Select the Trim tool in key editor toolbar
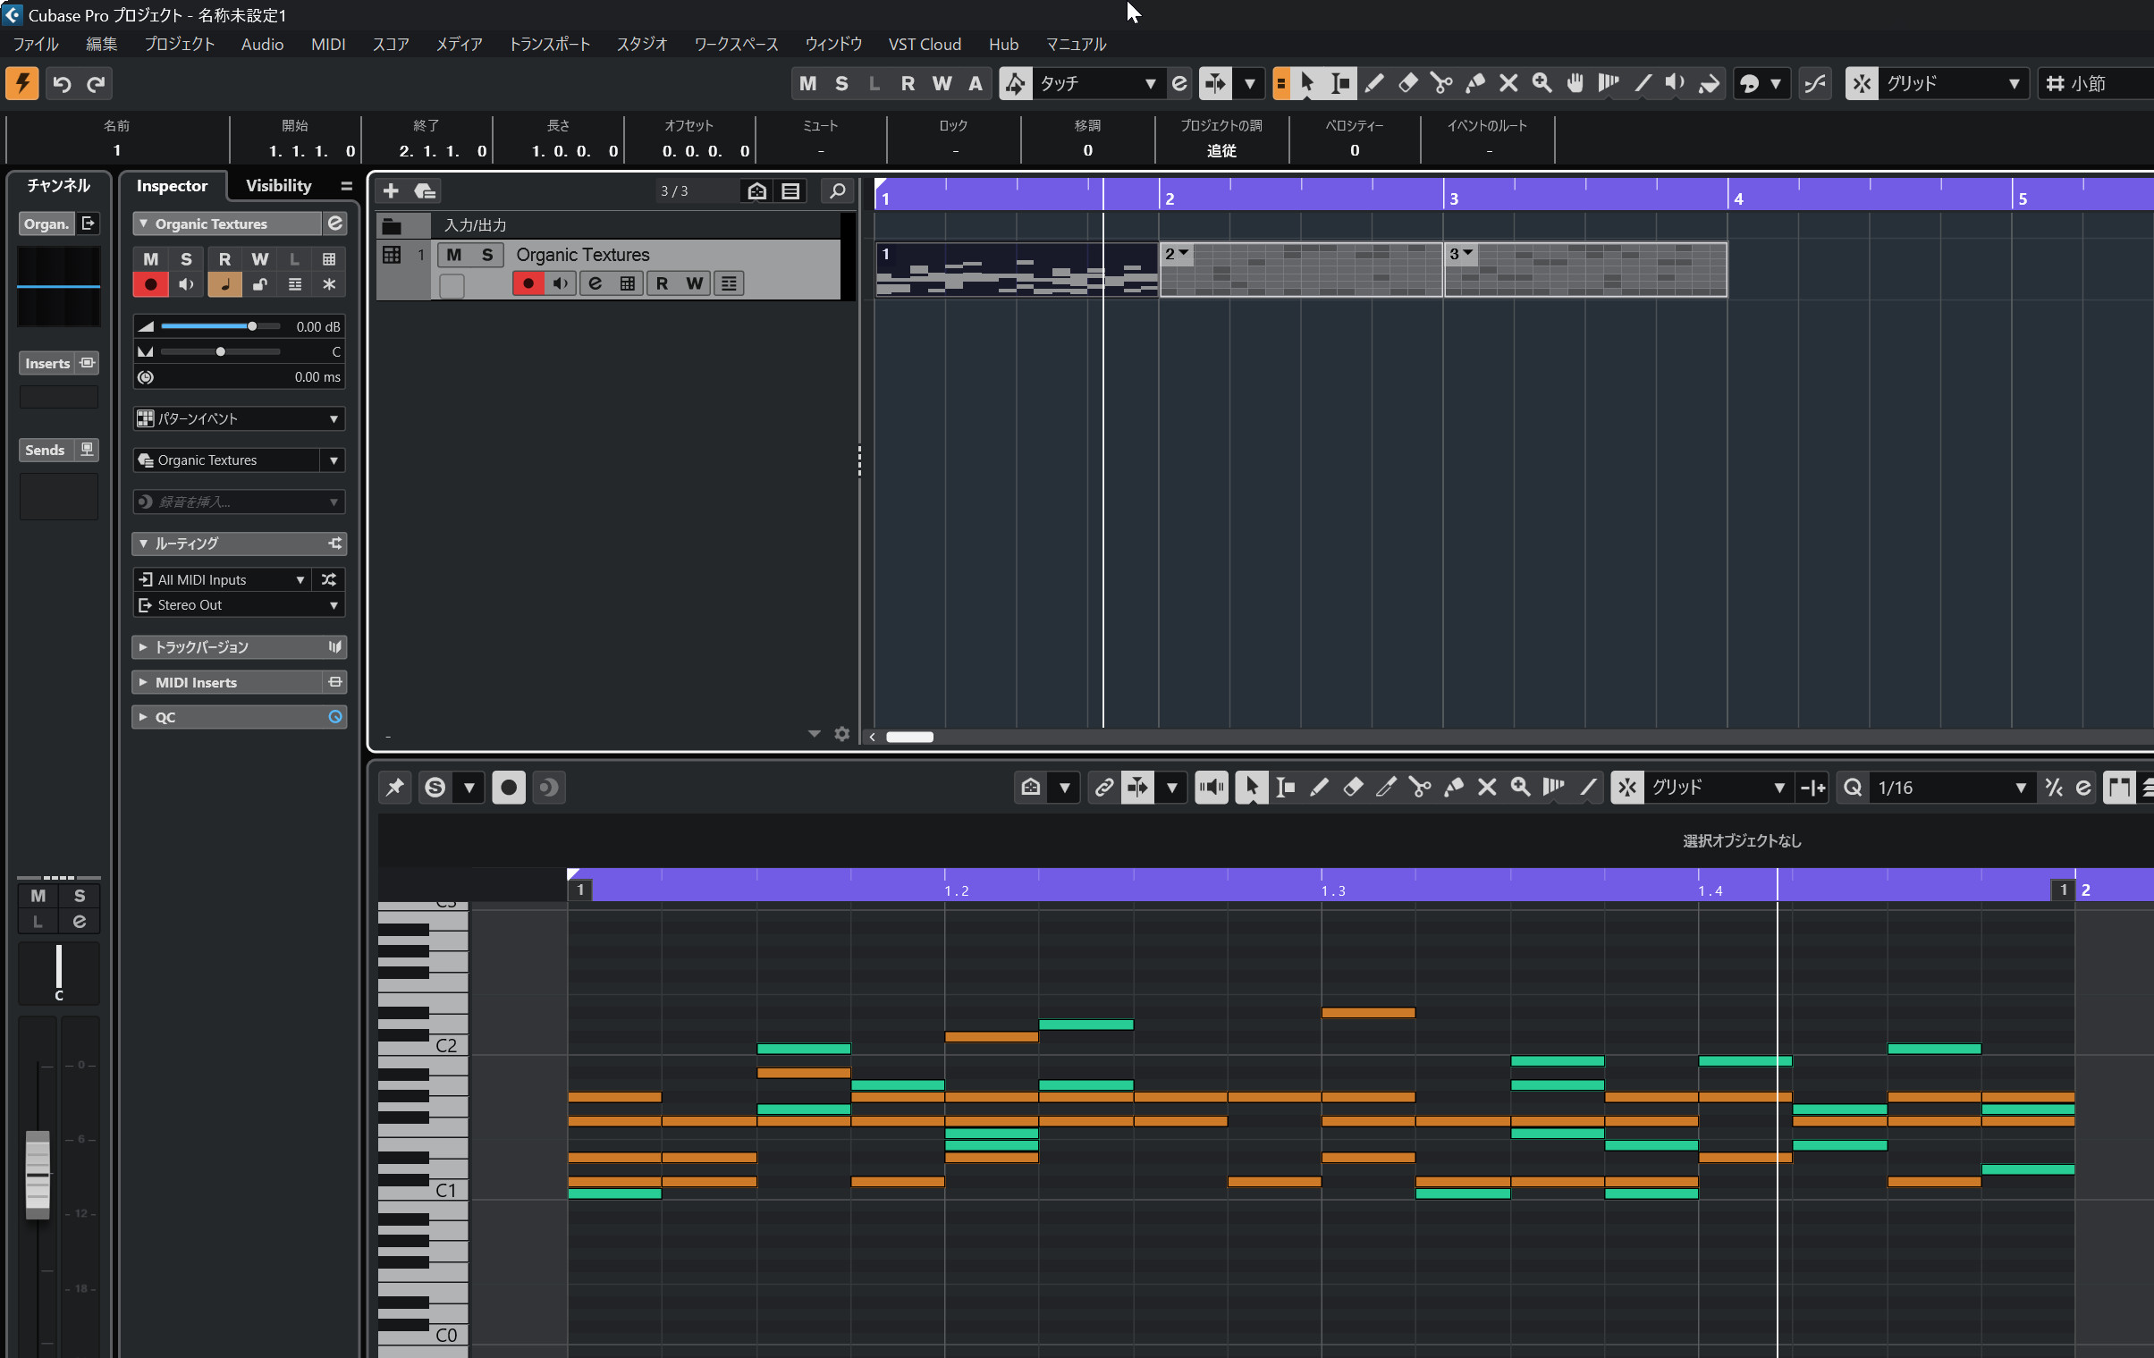Image resolution: width=2154 pixels, height=1358 pixels. (x=1386, y=788)
